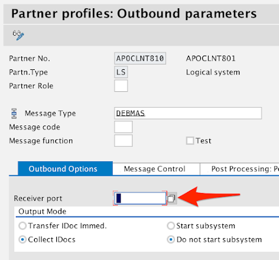The width and height of the screenshot is (279, 260).
Task: Select Collect IDocs radio button
Action: [22, 240]
